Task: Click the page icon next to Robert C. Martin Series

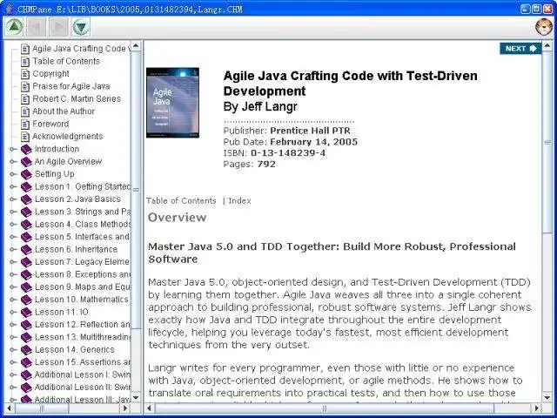Action: pos(25,98)
